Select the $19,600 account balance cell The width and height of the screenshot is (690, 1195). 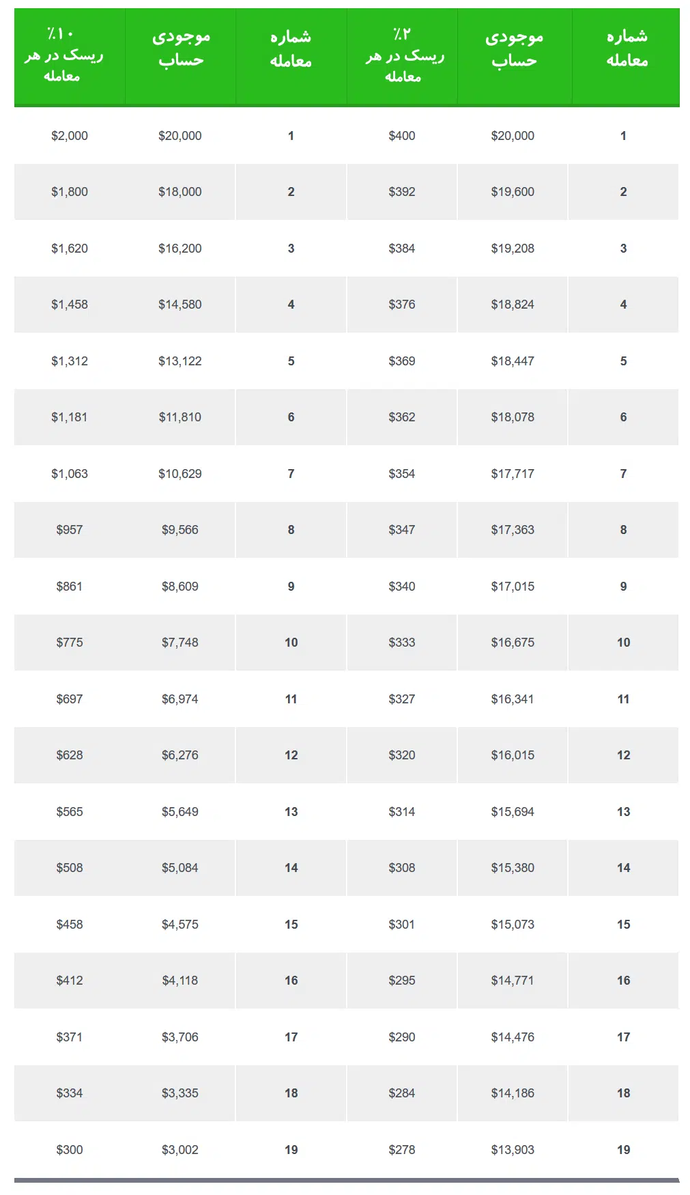[x=513, y=192]
